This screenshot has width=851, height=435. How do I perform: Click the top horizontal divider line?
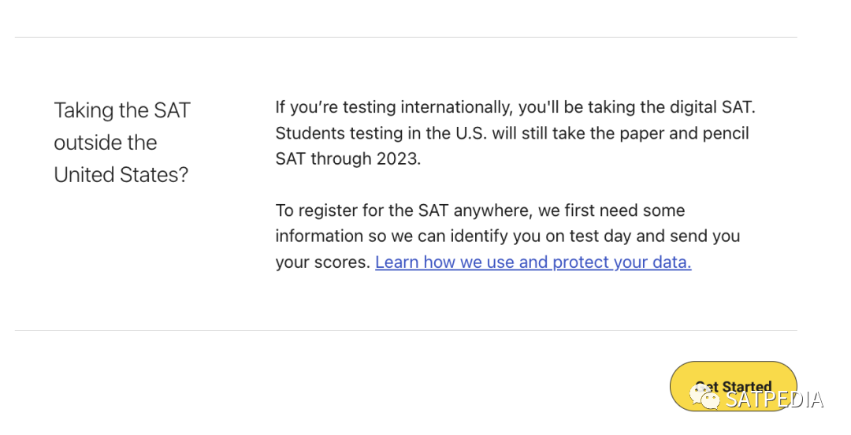405,37
